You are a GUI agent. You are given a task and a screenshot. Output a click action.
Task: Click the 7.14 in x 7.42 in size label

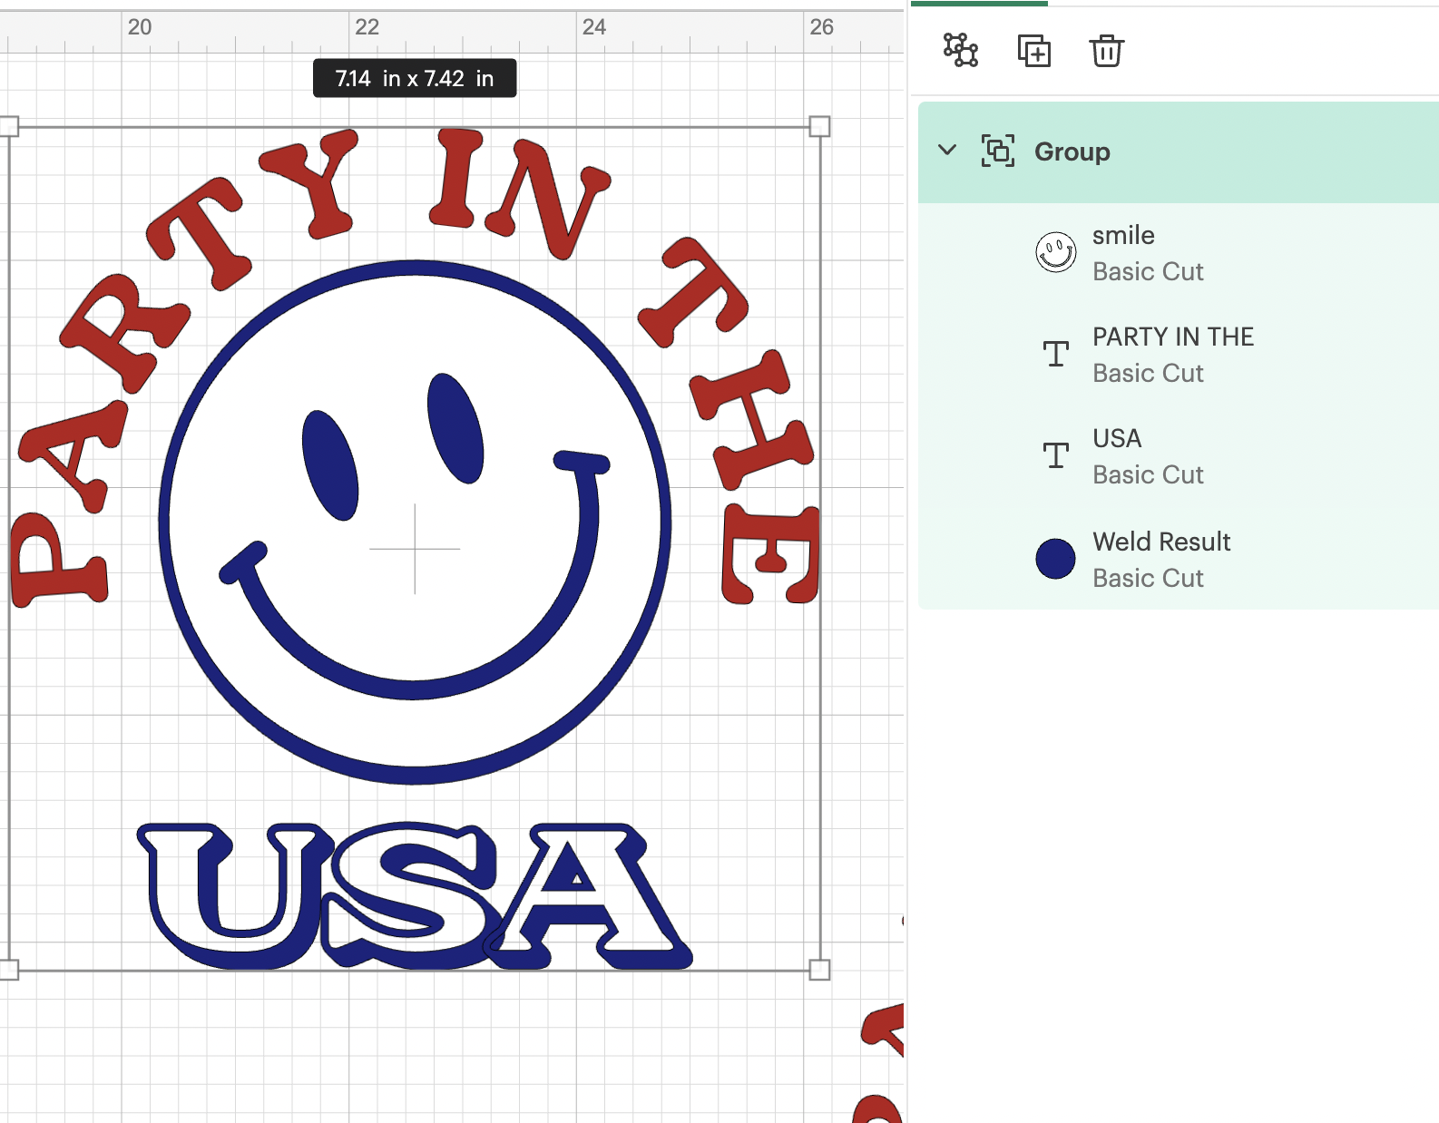coord(415,79)
